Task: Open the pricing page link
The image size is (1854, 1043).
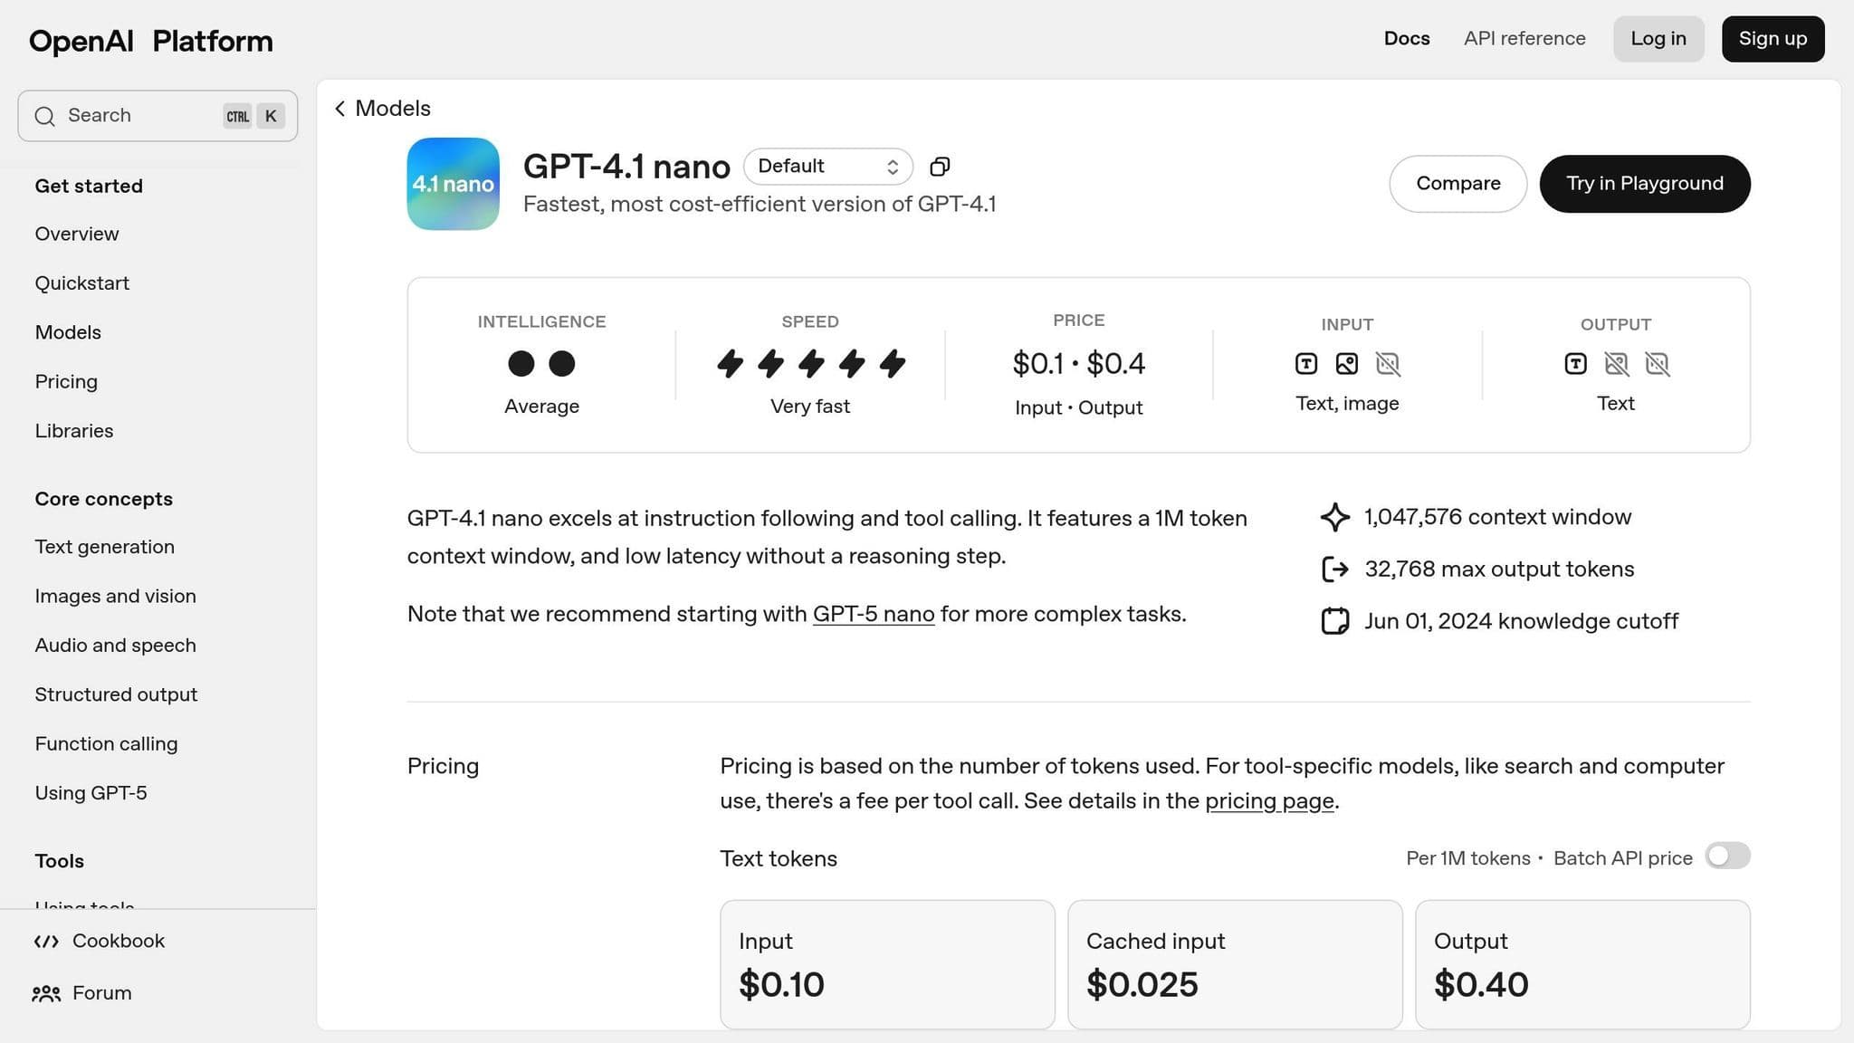Action: [x=1269, y=801]
